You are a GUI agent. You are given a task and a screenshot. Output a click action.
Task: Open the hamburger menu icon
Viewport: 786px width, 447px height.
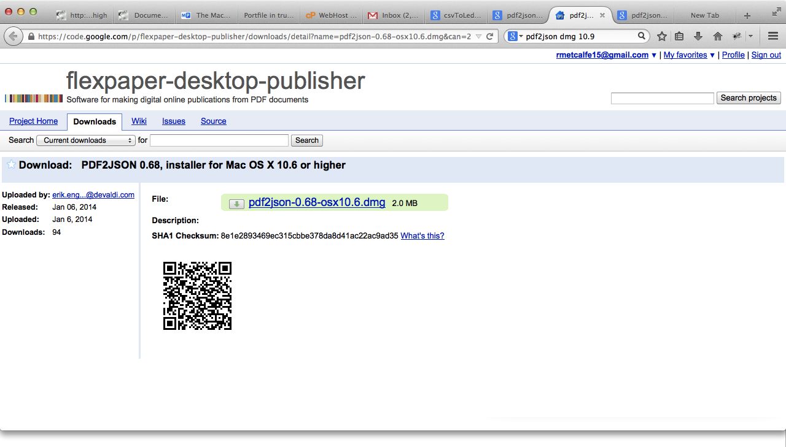[x=774, y=36]
